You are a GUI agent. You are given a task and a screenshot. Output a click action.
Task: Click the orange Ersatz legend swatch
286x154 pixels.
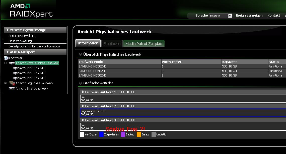[139, 134]
